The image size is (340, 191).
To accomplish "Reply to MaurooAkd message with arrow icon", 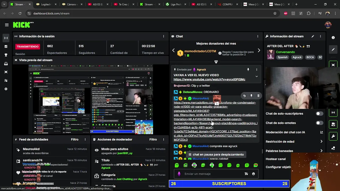I will tap(244, 96).
